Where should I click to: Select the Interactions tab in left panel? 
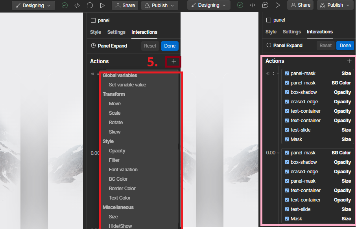pyautogui.click(x=144, y=32)
